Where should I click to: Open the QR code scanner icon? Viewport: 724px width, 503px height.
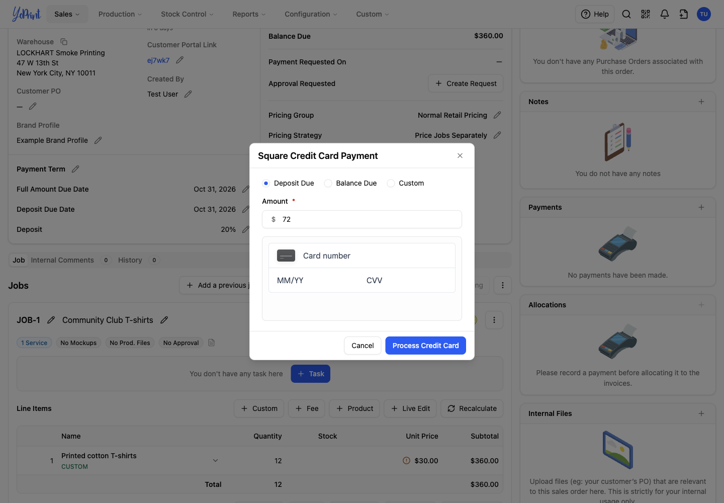point(646,14)
